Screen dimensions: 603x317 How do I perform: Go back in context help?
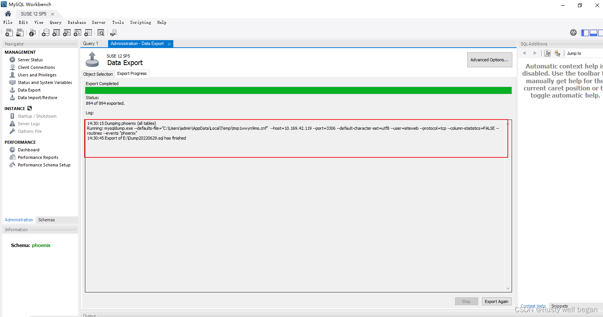[x=524, y=53]
